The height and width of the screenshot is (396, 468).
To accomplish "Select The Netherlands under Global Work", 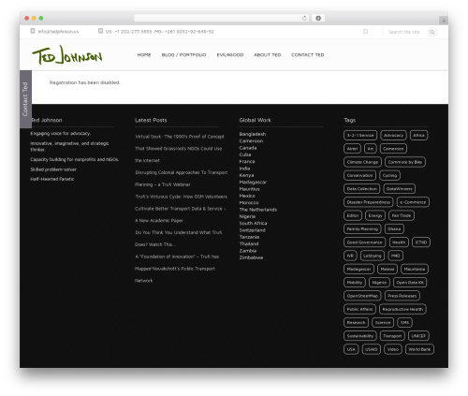I will [258, 210].
